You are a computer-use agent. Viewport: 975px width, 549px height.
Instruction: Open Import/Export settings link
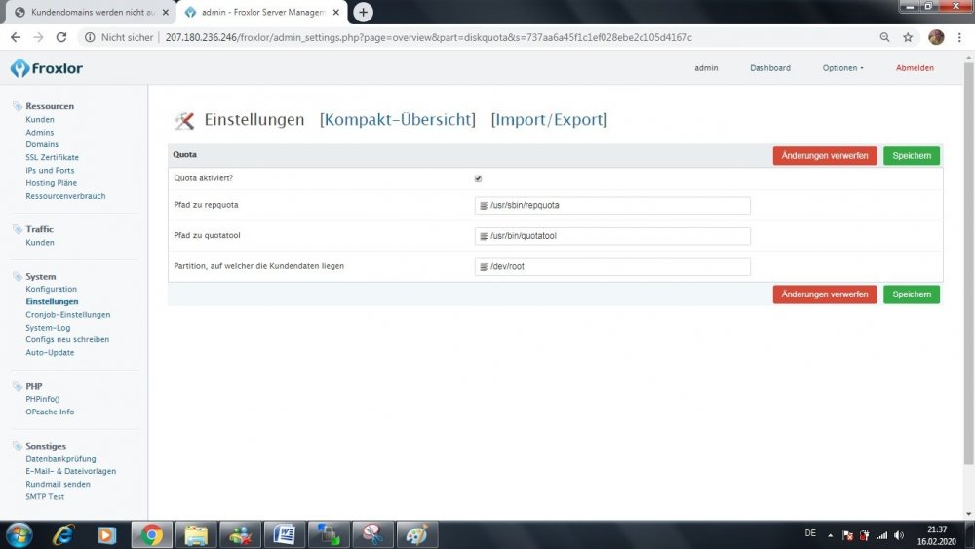tap(549, 120)
